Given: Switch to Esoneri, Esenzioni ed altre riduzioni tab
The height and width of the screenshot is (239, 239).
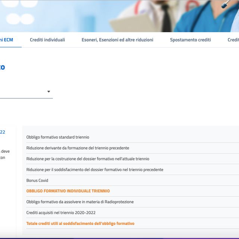Looking at the screenshot, I should tap(117, 40).
